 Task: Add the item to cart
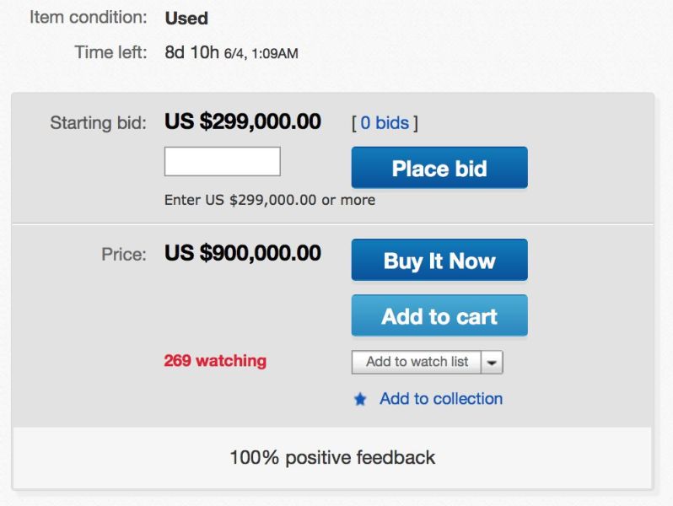point(439,316)
